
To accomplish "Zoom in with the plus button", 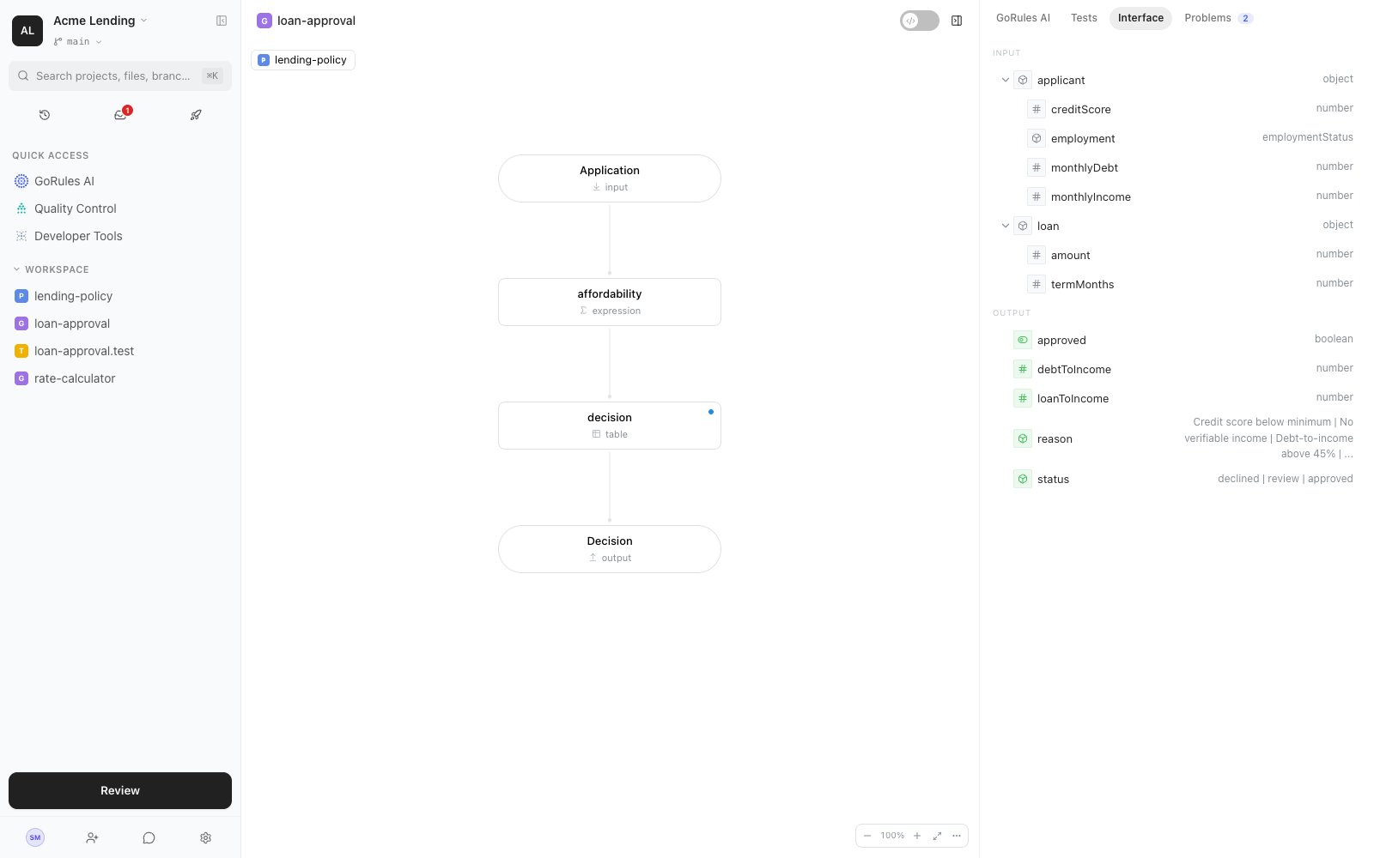I will pyautogui.click(x=917, y=836).
